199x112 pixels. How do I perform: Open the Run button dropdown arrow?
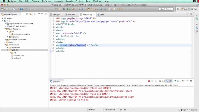70,9
